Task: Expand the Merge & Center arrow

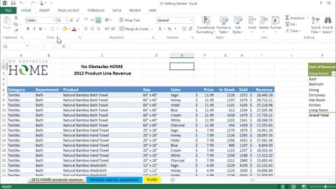Action: pyautogui.click(x=152, y=29)
